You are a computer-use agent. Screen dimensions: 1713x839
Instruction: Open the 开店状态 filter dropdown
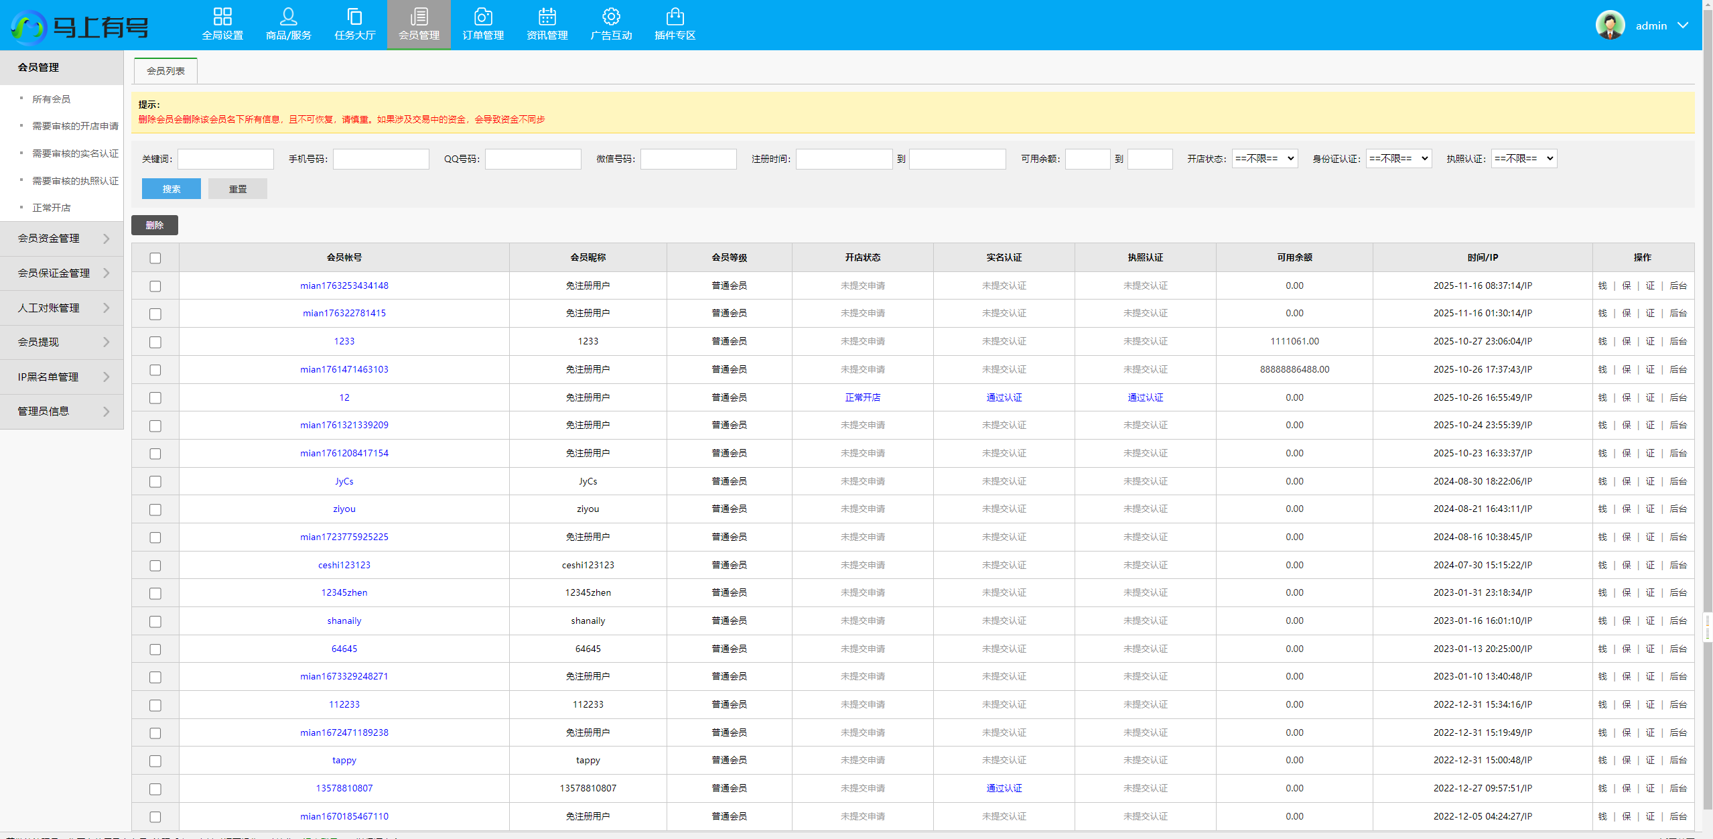tap(1264, 159)
